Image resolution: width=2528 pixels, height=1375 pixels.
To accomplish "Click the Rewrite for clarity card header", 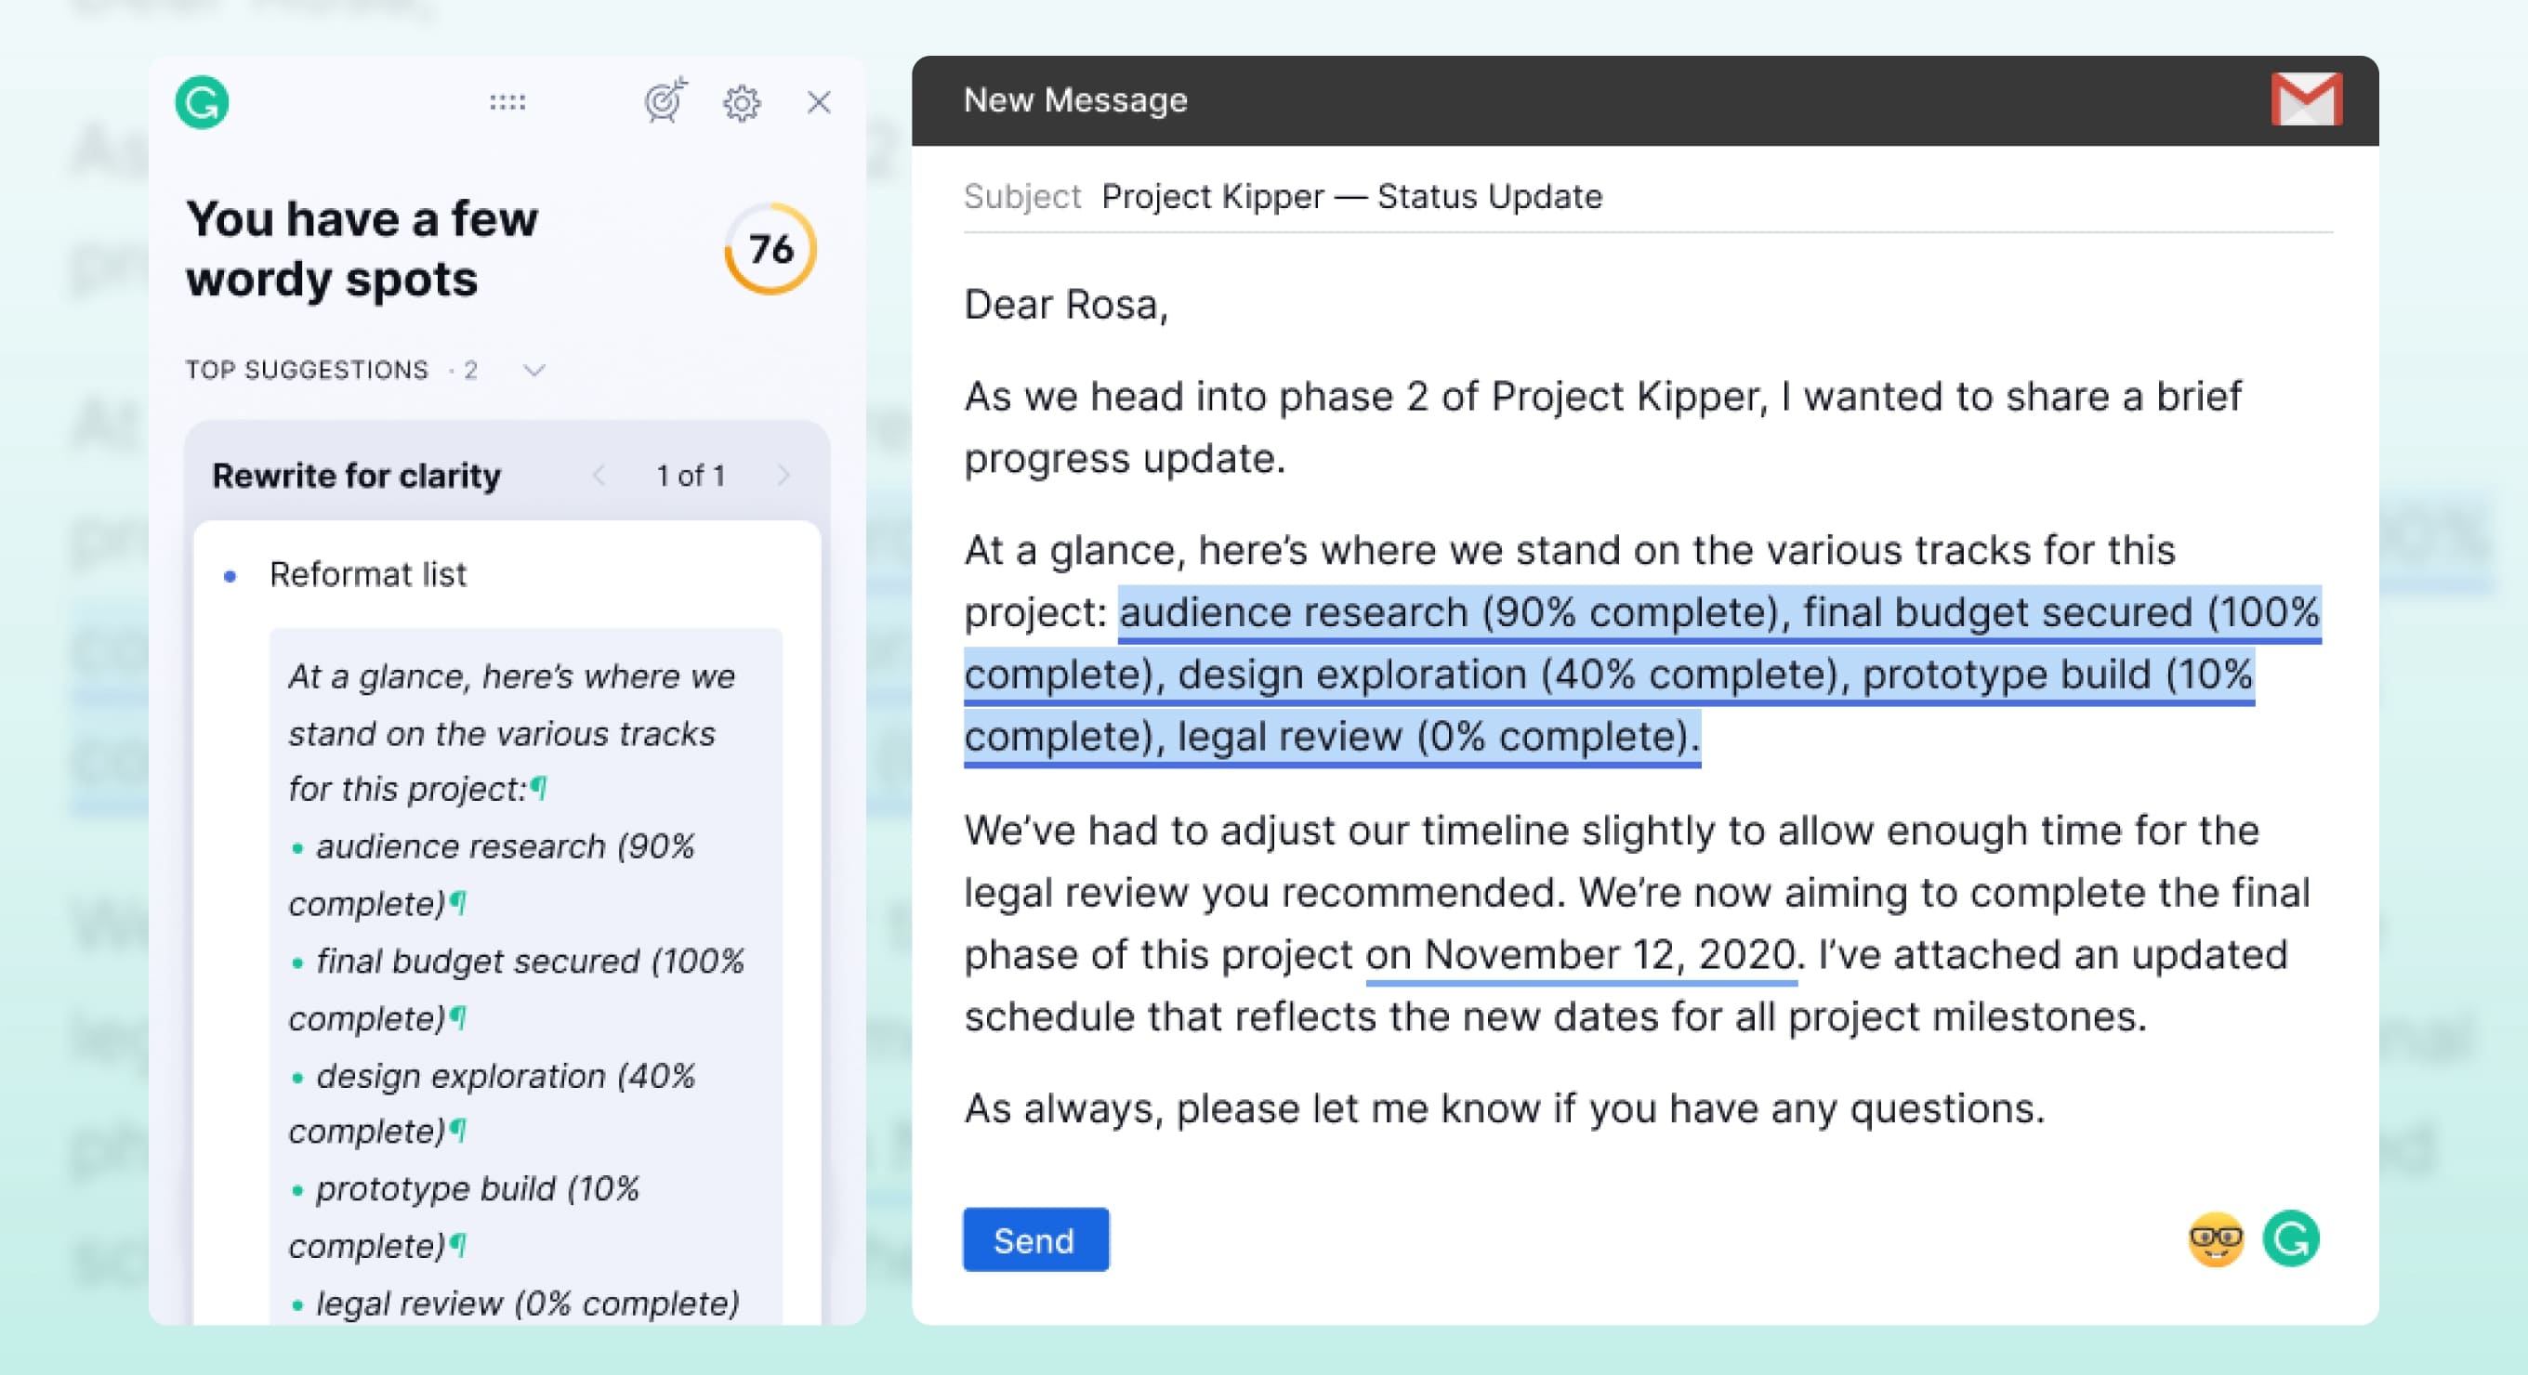I will 356,475.
